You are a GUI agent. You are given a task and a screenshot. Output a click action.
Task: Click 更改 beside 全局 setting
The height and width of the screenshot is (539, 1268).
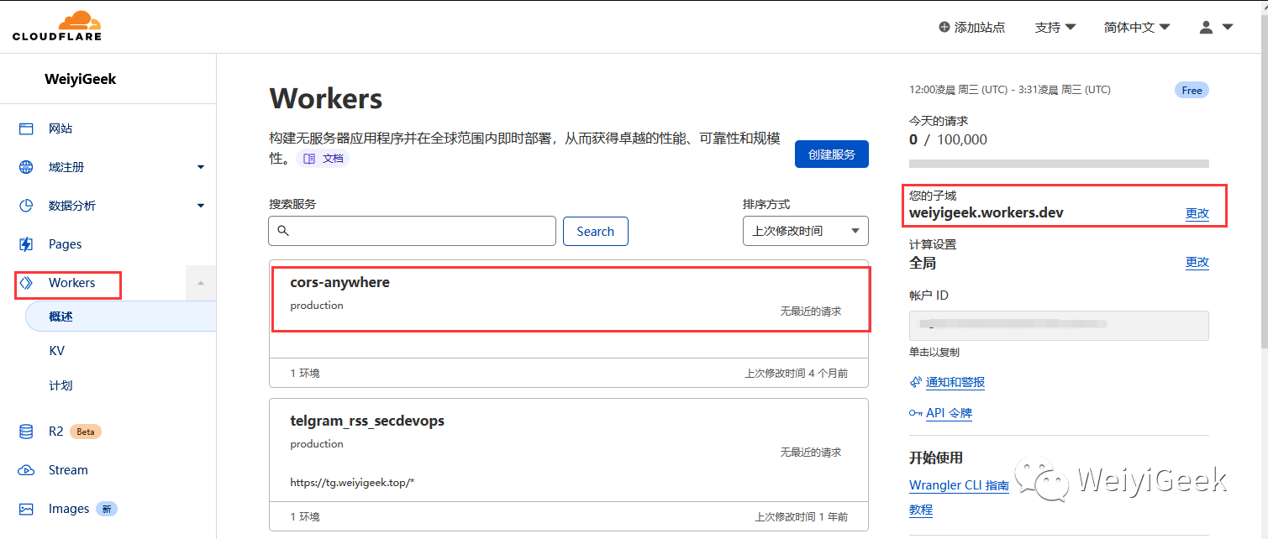(x=1197, y=262)
